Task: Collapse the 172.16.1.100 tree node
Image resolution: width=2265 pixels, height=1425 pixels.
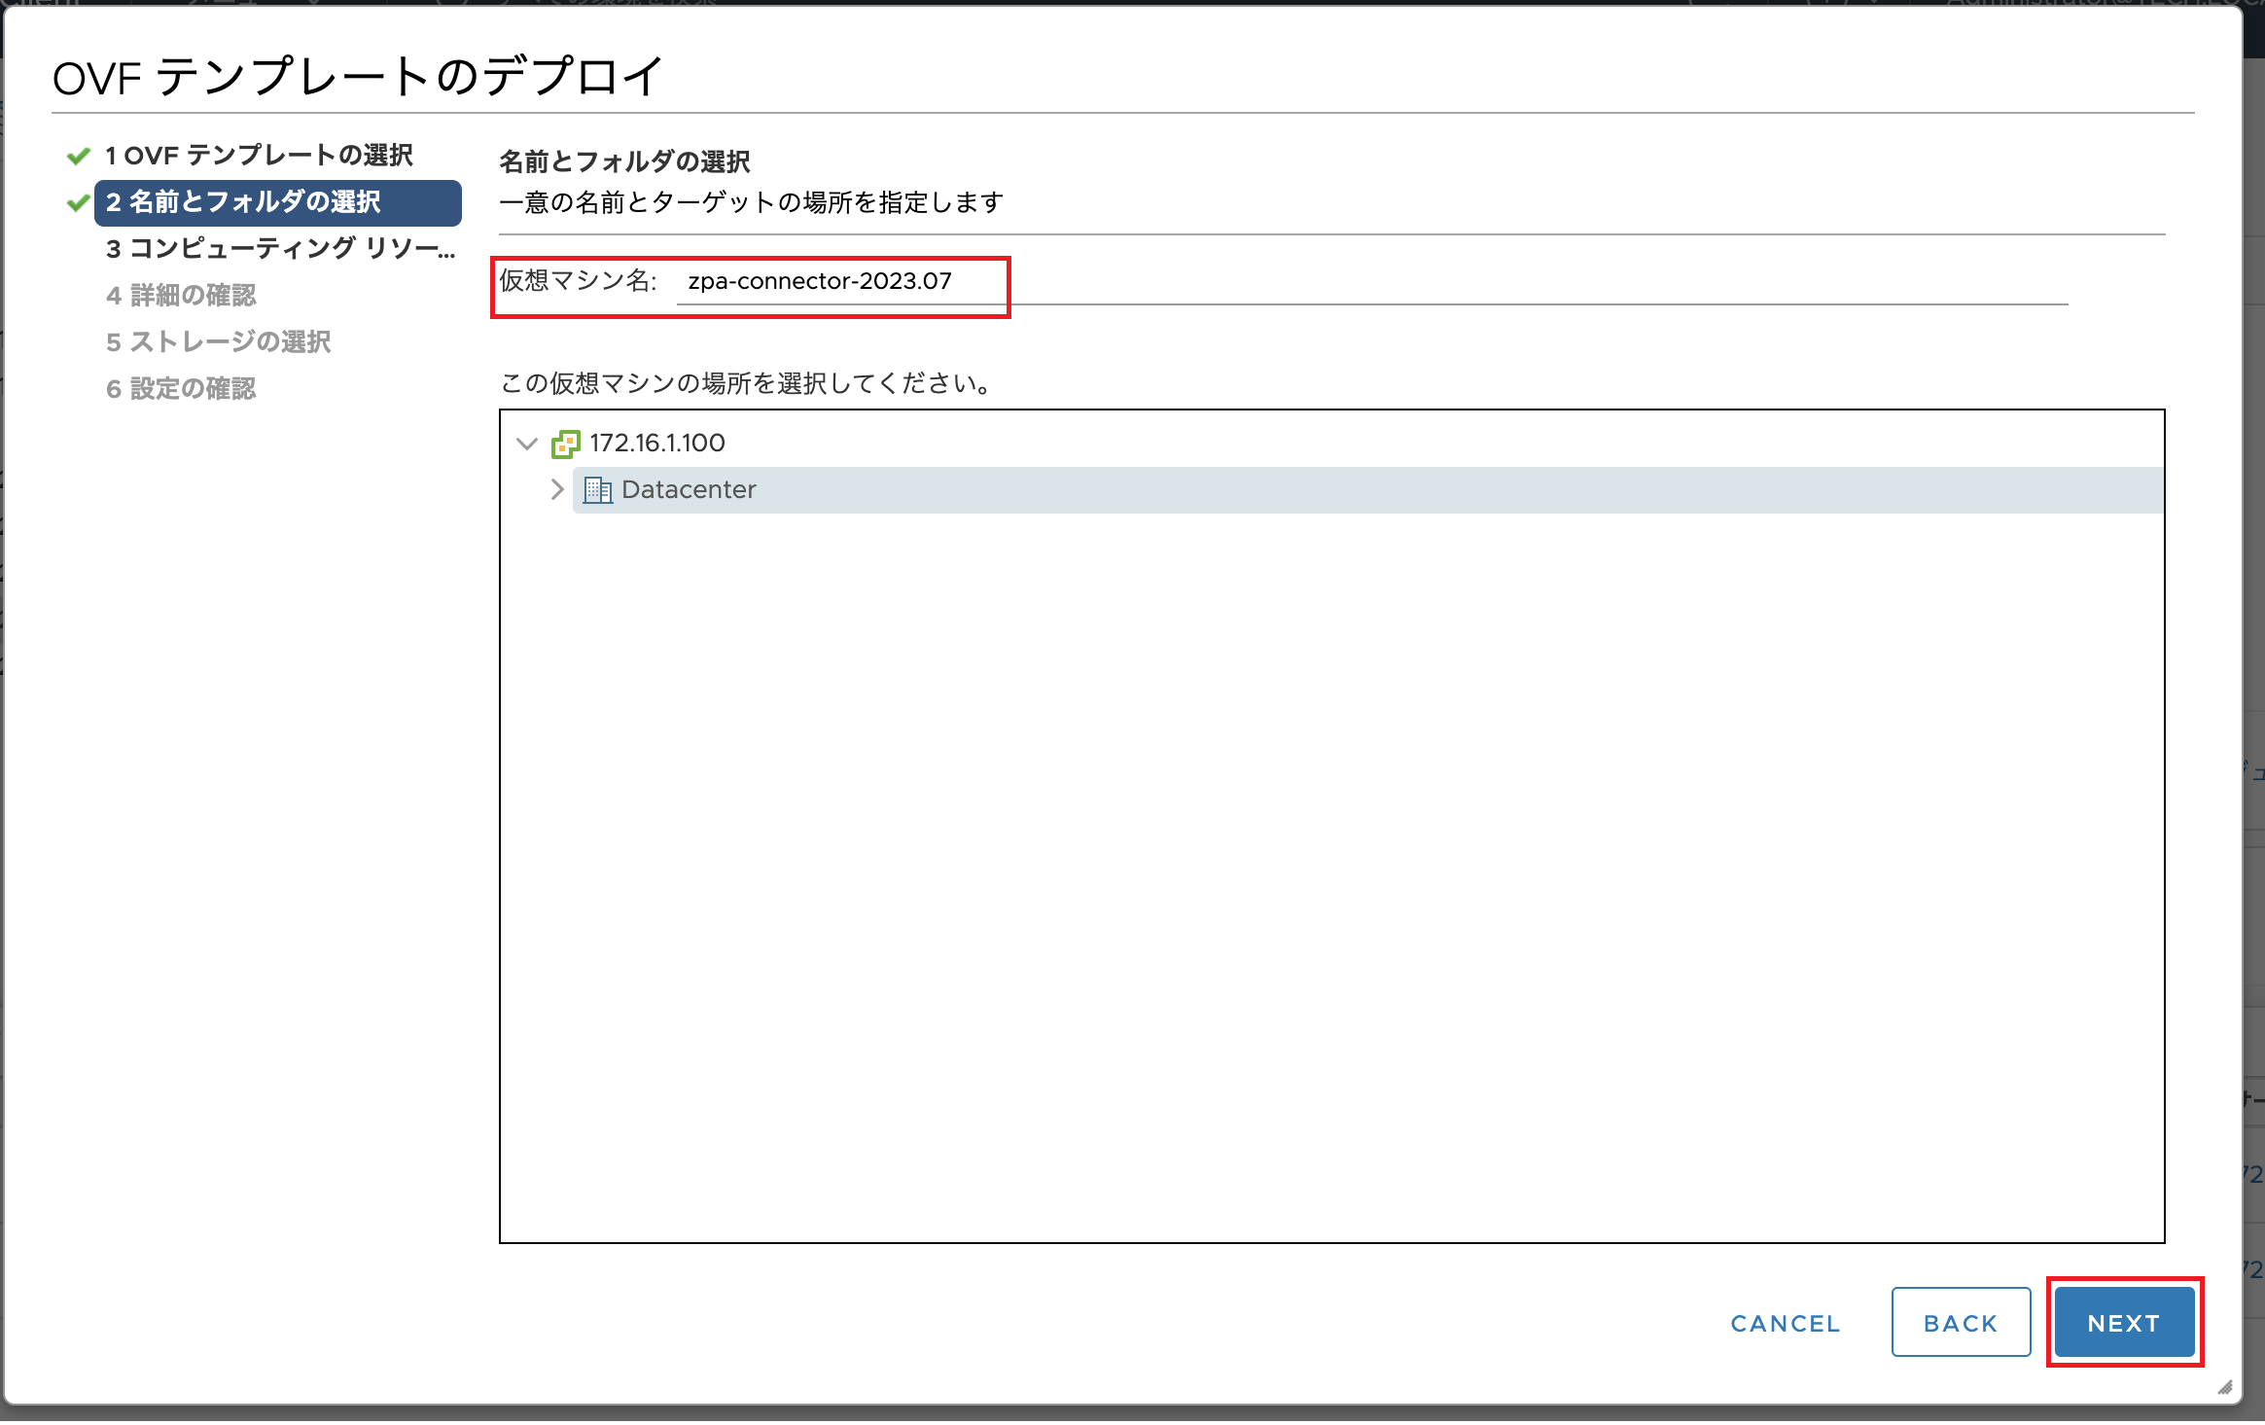Action: [527, 444]
